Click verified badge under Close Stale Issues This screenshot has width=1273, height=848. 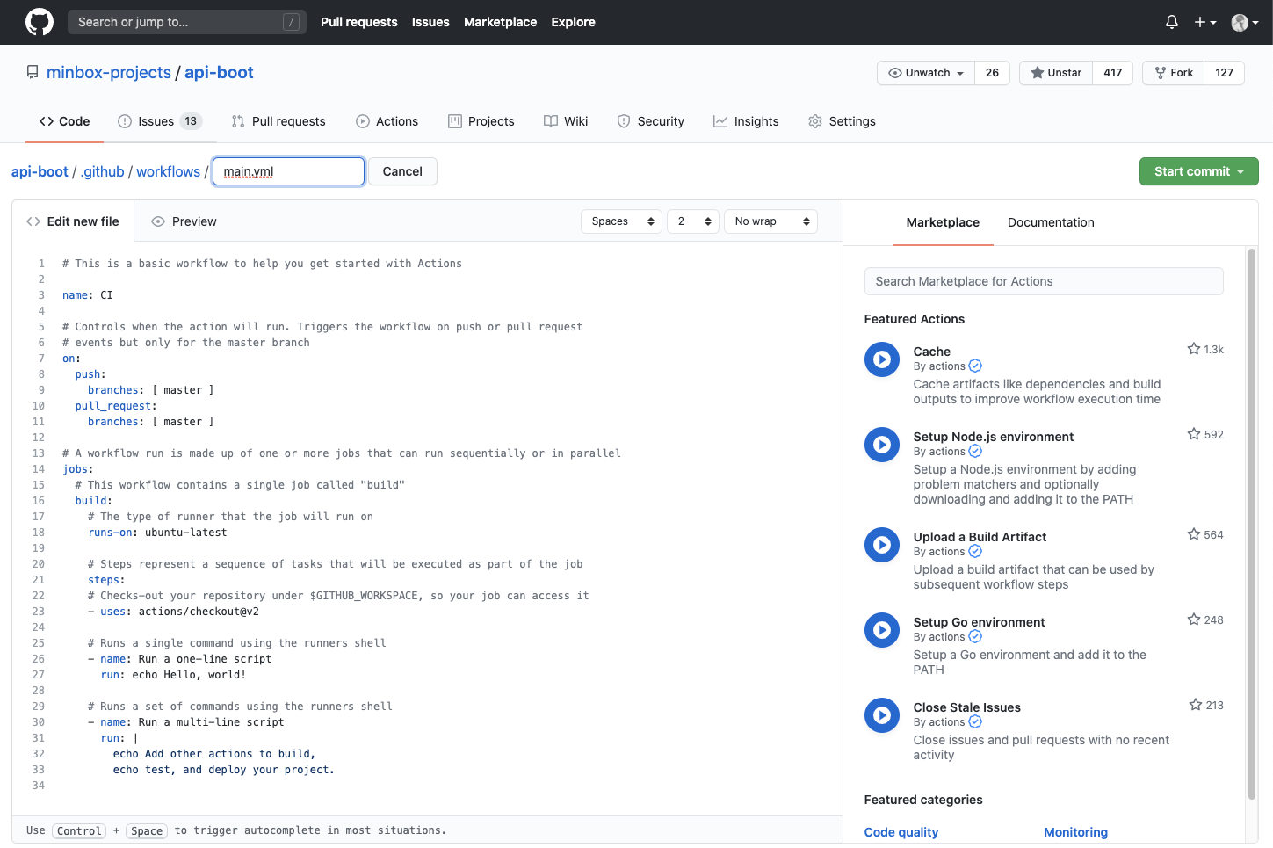pos(975,722)
